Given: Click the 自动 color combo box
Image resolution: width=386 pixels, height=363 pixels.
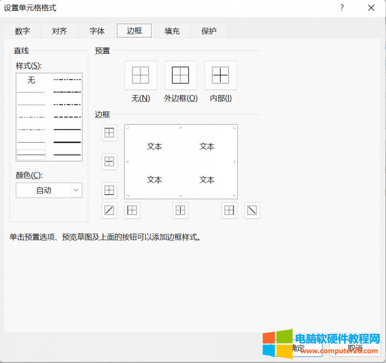Looking at the screenshot, I should [44, 190].
